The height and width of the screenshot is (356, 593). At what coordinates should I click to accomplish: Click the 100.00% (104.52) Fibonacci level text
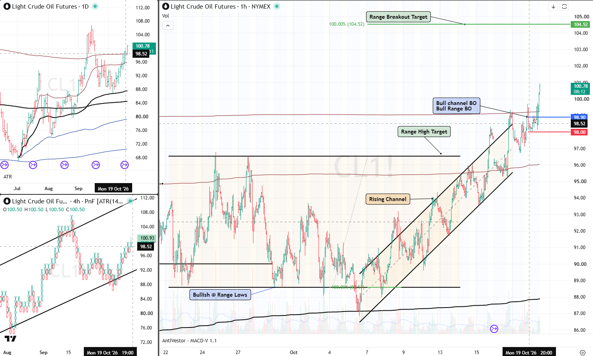pos(347,24)
